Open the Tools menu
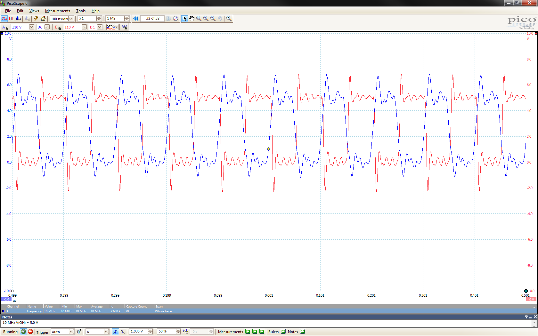Screen dimensions: 538x336 81,11
